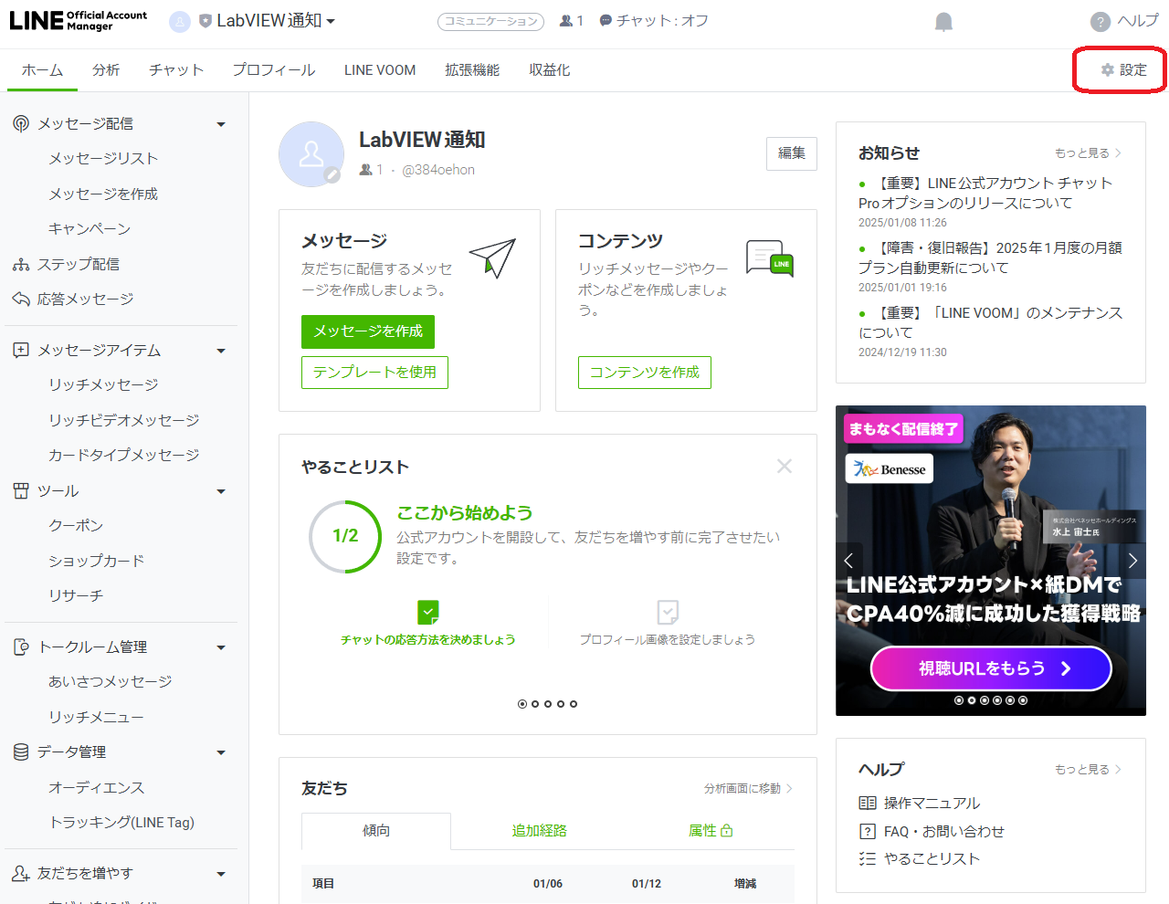The image size is (1169, 904).
Task: Click the メッセージ配信 broadcast icon
Action: 21,123
